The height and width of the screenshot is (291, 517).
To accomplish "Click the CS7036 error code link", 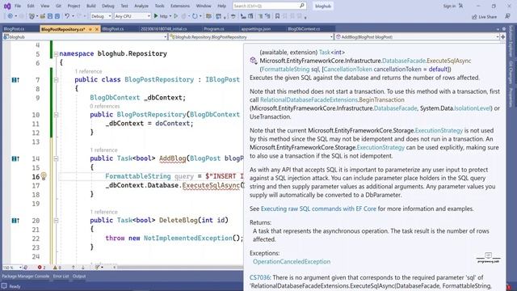I will point(260,277).
